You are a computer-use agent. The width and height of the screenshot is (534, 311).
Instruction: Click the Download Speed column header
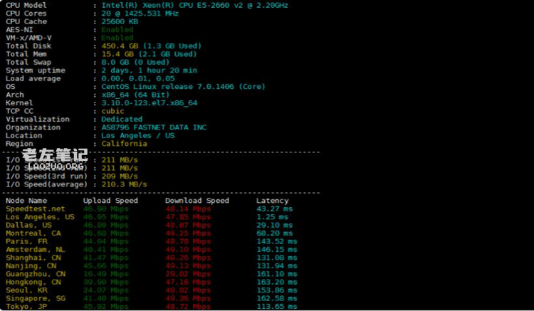197,201
